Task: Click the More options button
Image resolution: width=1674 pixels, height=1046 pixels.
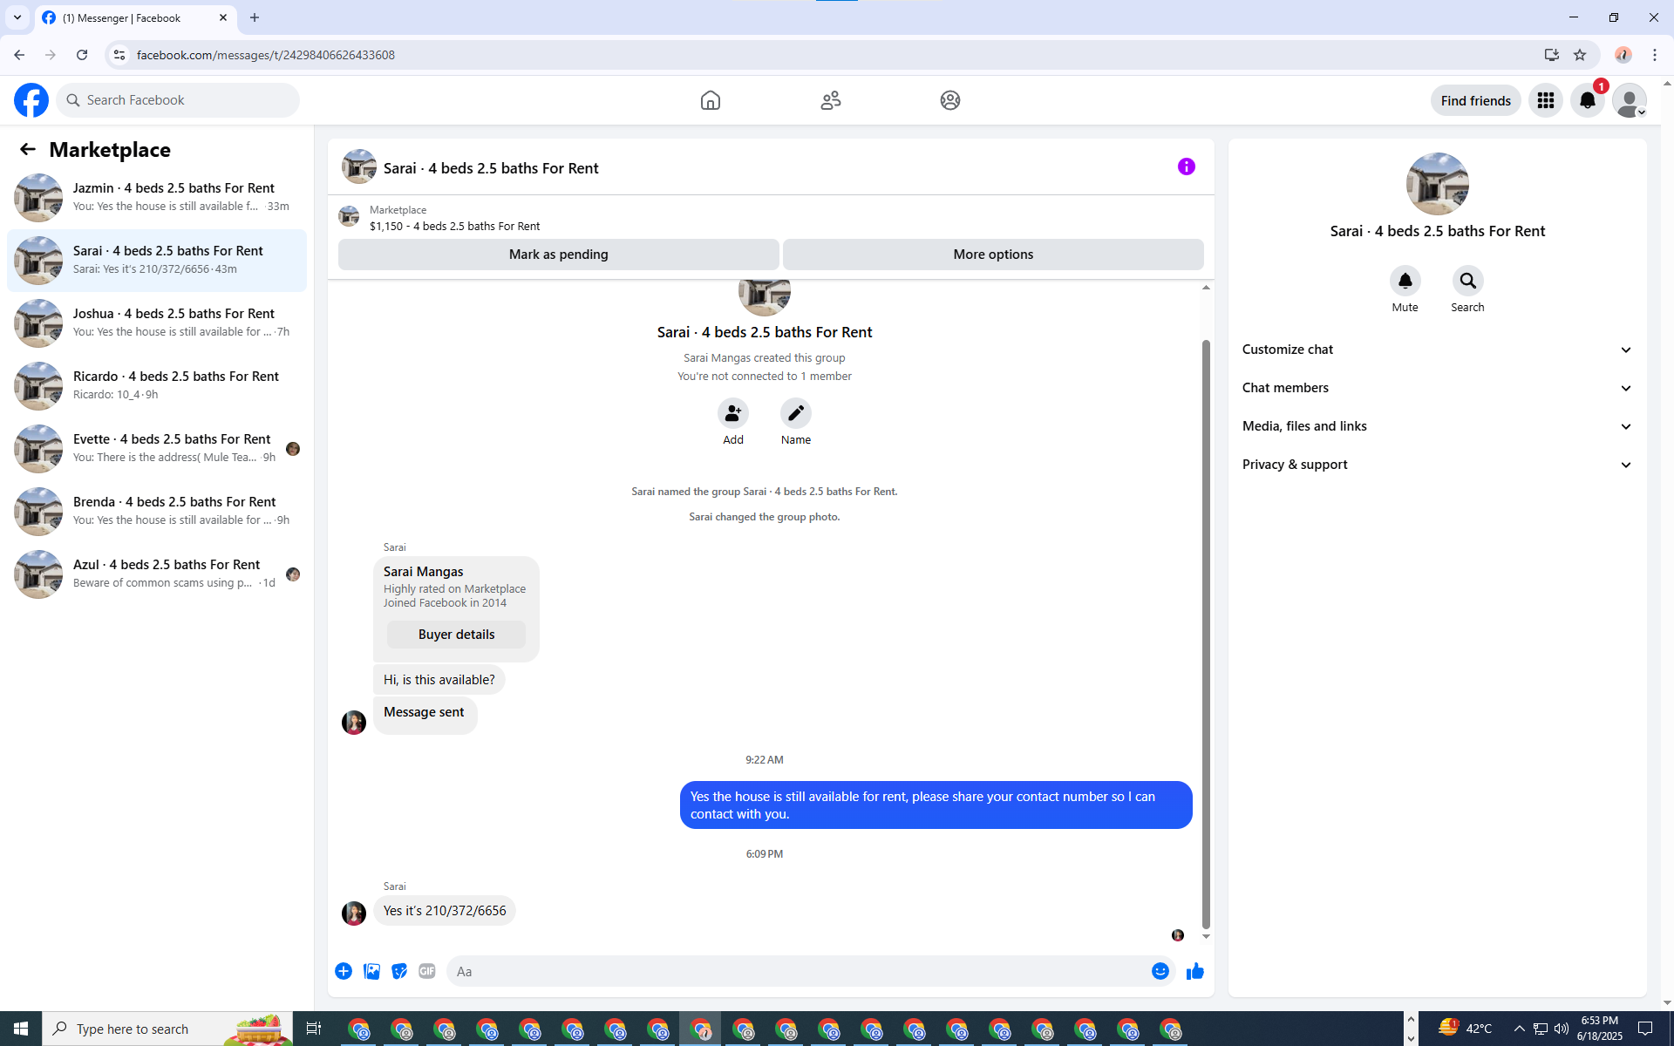Action: 993,255
